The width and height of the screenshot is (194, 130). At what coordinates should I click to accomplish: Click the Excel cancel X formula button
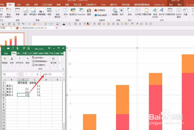[26, 74]
